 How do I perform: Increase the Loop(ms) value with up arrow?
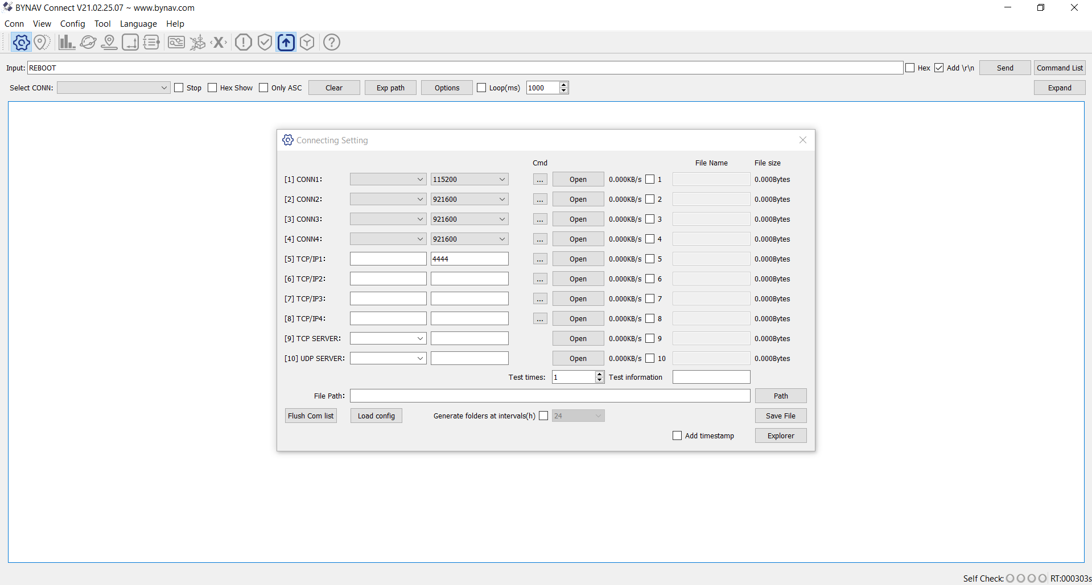pos(564,85)
